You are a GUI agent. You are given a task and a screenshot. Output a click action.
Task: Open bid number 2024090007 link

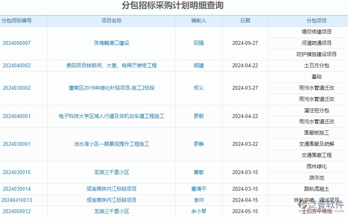pos(17,43)
